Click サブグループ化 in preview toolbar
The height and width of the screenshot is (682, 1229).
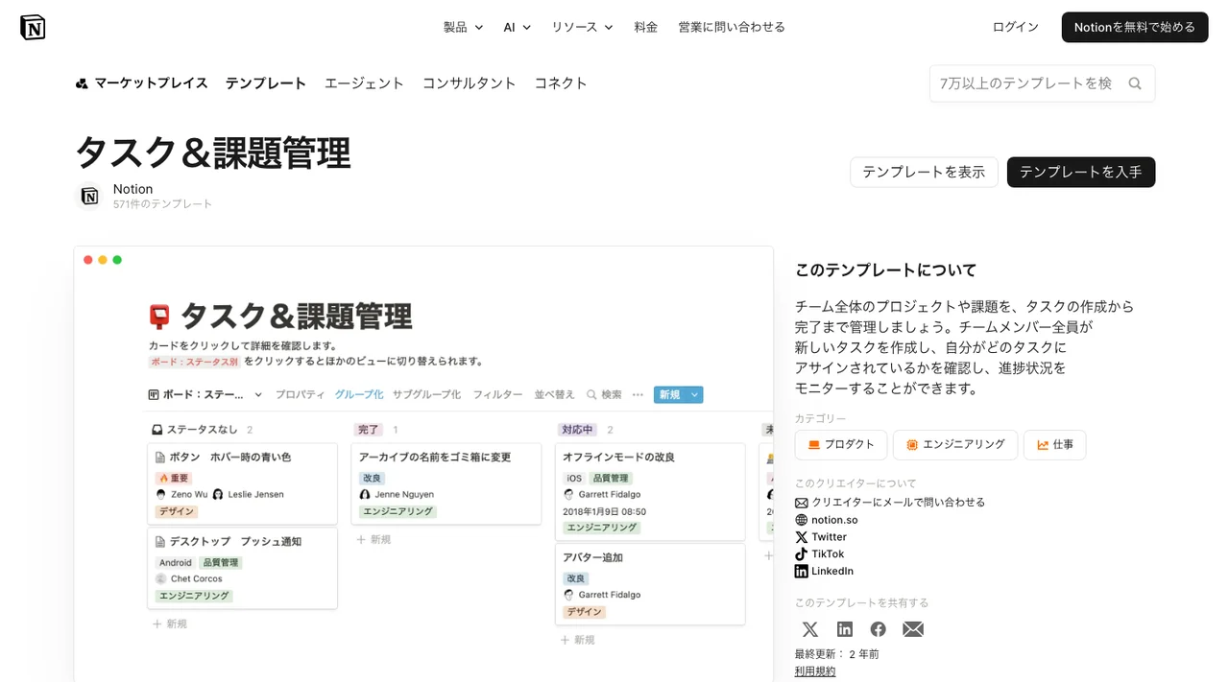[x=426, y=394]
